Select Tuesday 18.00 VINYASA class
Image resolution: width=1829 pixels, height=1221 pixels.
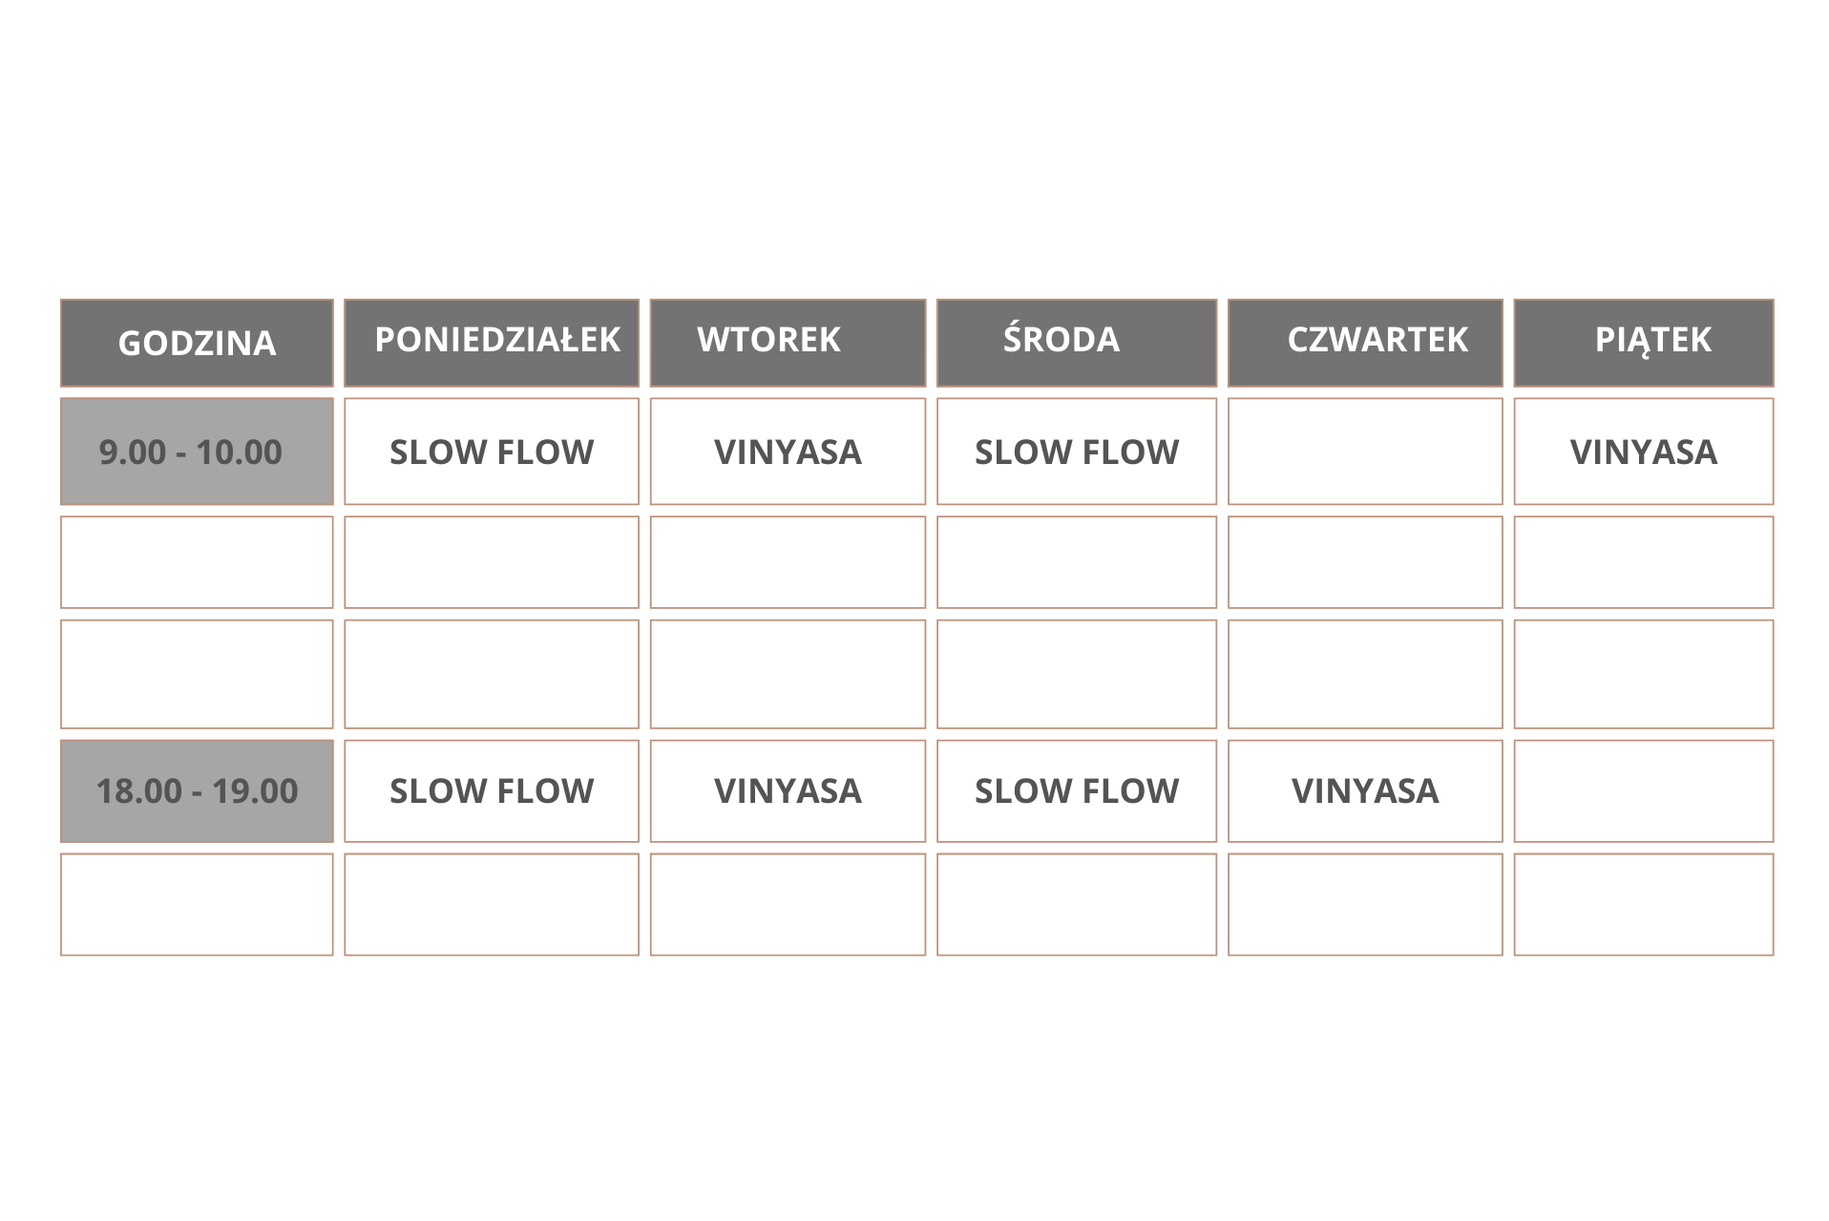click(788, 790)
